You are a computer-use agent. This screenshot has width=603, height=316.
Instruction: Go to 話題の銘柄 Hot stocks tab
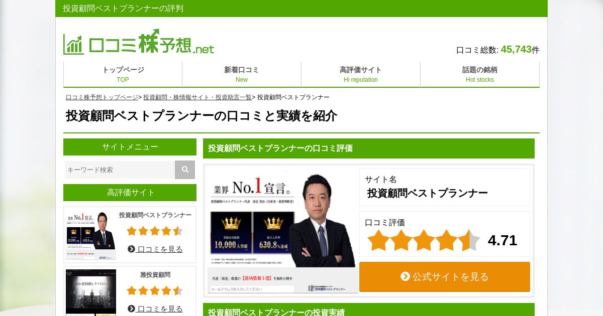(x=480, y=74)
